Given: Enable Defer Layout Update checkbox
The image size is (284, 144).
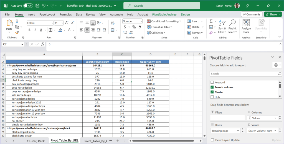Looking at the screenshot, I should tap(212, 140).
